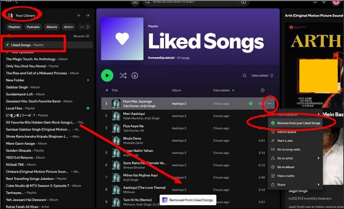Open Best Travelling Songs Jukebox playlist

[x=36, y=179]
